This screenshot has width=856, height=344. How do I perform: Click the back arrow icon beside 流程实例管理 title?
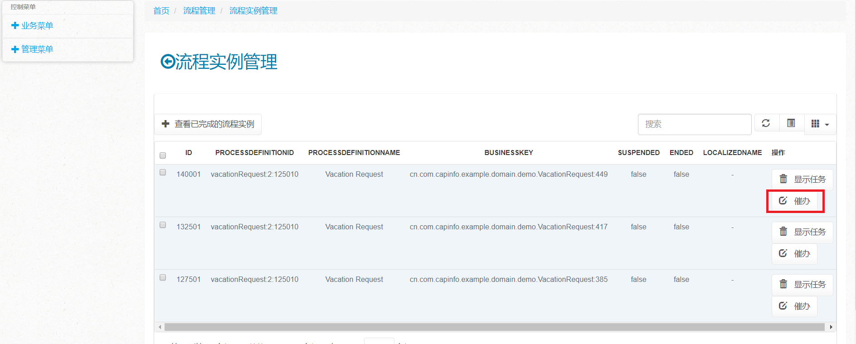click(x=168, y=62)
